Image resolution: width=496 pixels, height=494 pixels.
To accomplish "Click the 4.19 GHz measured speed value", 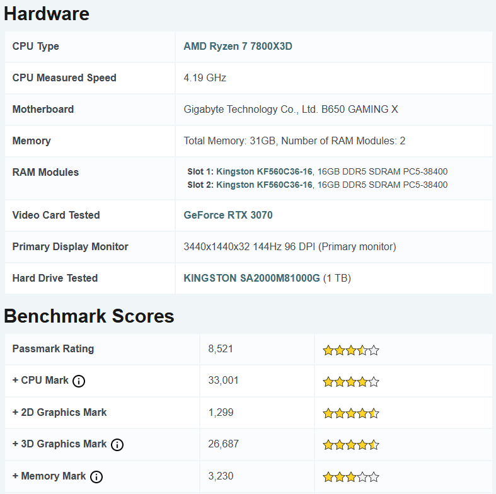I will (205, 78).
